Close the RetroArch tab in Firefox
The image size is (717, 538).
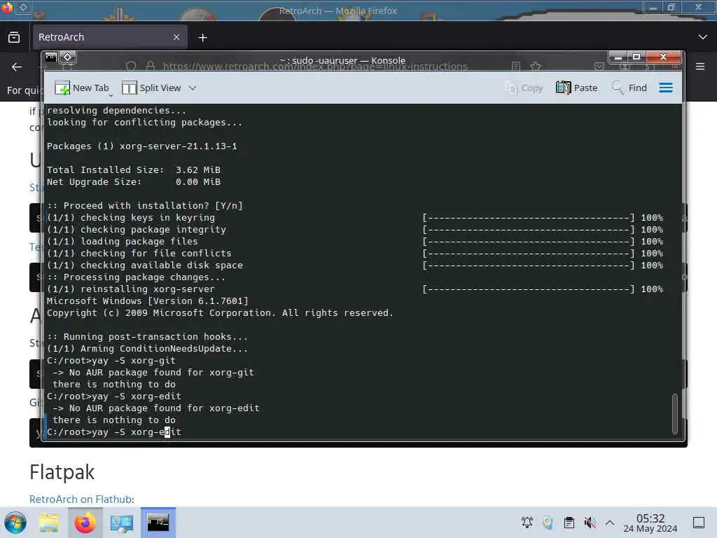click(x=176, y=38)
